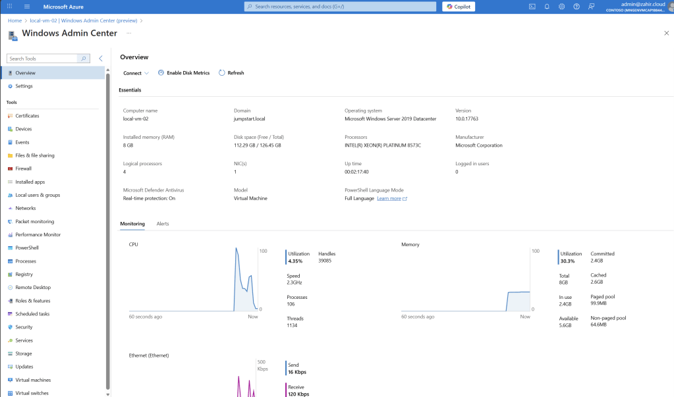Switch to the Alerts tab
Screen dimensions: 674x397
(163, 224)
